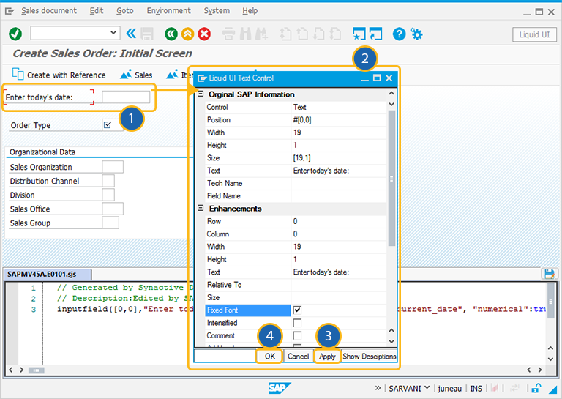Click the Show Desciptions button
Image resolution: width=562 pixels, height=399 pixels.
369,357
